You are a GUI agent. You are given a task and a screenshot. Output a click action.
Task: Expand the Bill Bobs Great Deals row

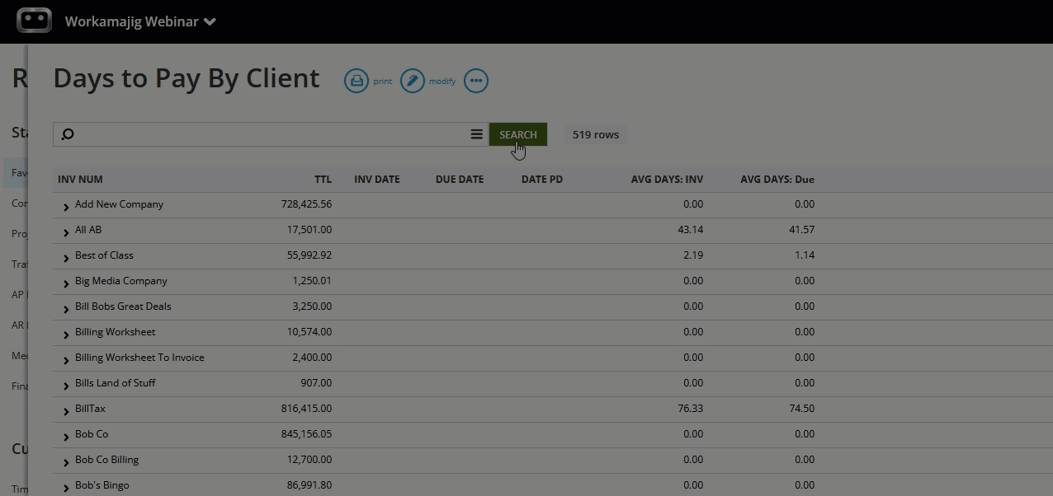point(66,309)
